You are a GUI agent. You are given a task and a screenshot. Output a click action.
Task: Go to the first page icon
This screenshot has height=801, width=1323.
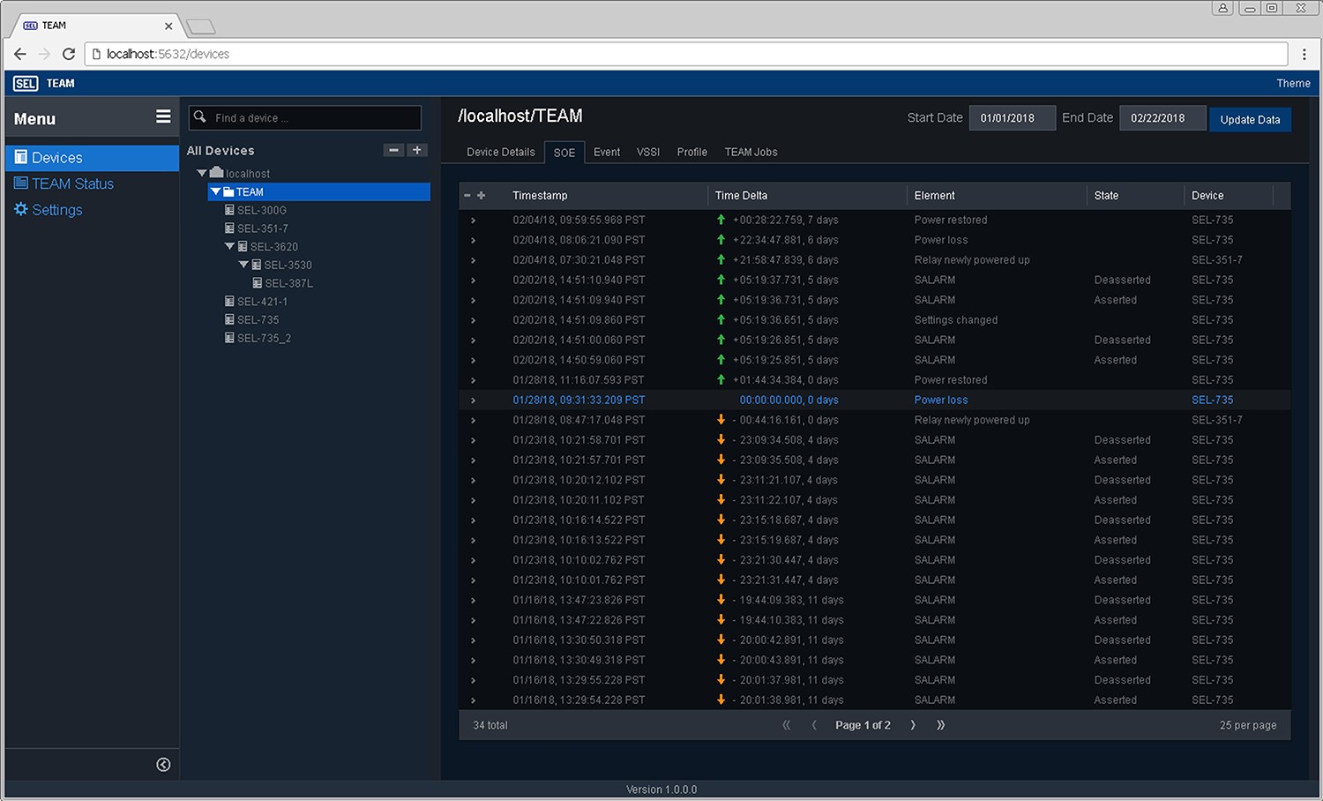coord(787,725)
